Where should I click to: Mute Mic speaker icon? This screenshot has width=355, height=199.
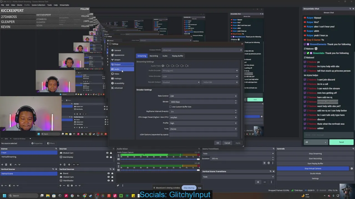click(118, 170)
